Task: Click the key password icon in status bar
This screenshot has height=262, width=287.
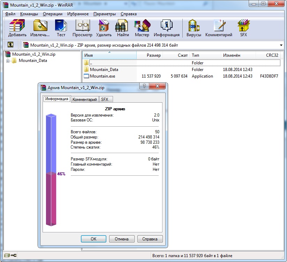Action: (14, 255)
